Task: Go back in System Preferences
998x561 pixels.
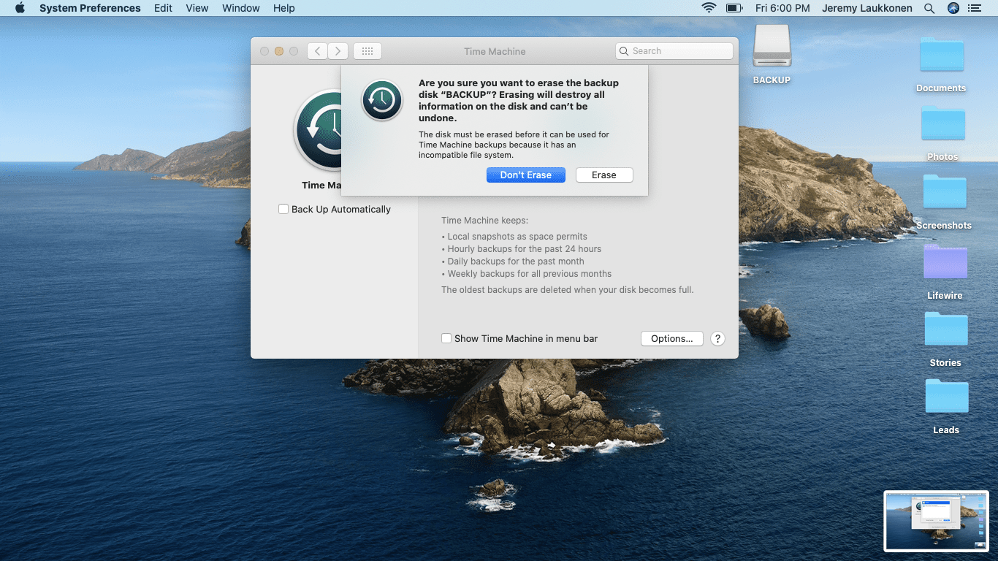Action: (x=317, y=51)
